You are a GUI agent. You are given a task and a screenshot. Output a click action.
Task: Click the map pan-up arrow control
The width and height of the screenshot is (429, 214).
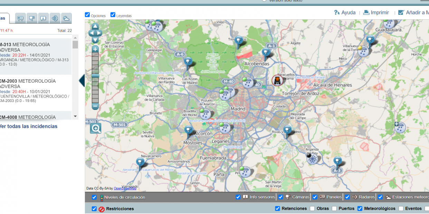tap(95, 26)
